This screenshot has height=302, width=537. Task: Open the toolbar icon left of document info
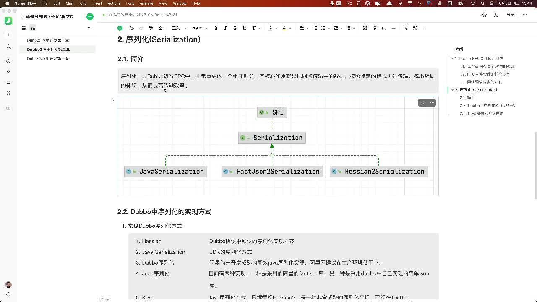click(x=415, y=28)
